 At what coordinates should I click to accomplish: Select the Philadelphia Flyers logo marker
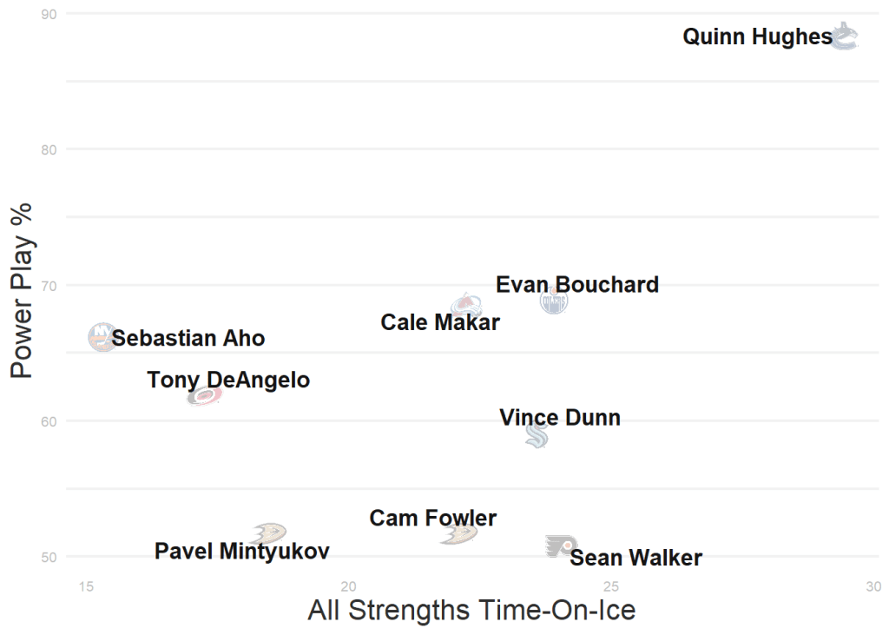point(561,546)
